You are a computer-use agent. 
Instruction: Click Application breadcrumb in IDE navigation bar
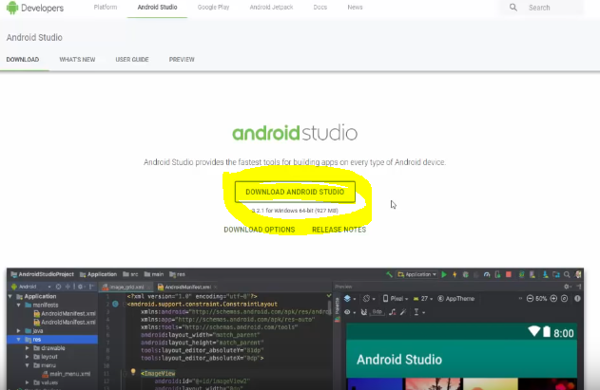pyautogui.click(x=98, y=274)
